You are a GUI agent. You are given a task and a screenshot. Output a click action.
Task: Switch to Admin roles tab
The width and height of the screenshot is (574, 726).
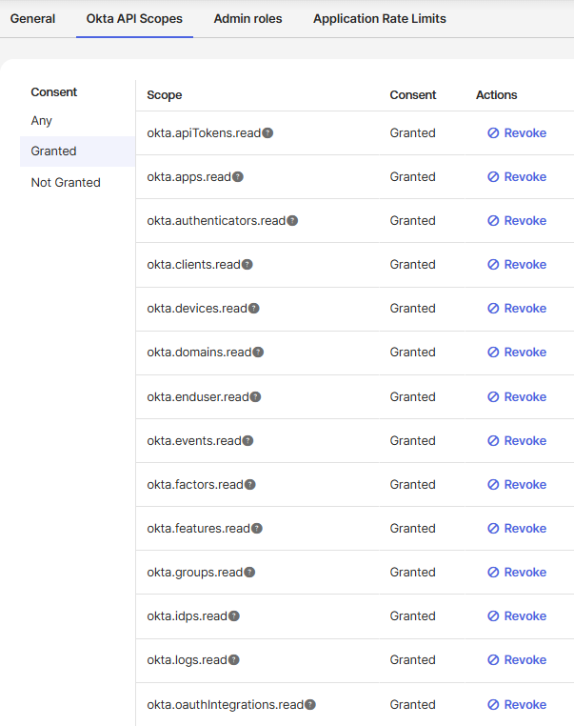tap(247, 18)
